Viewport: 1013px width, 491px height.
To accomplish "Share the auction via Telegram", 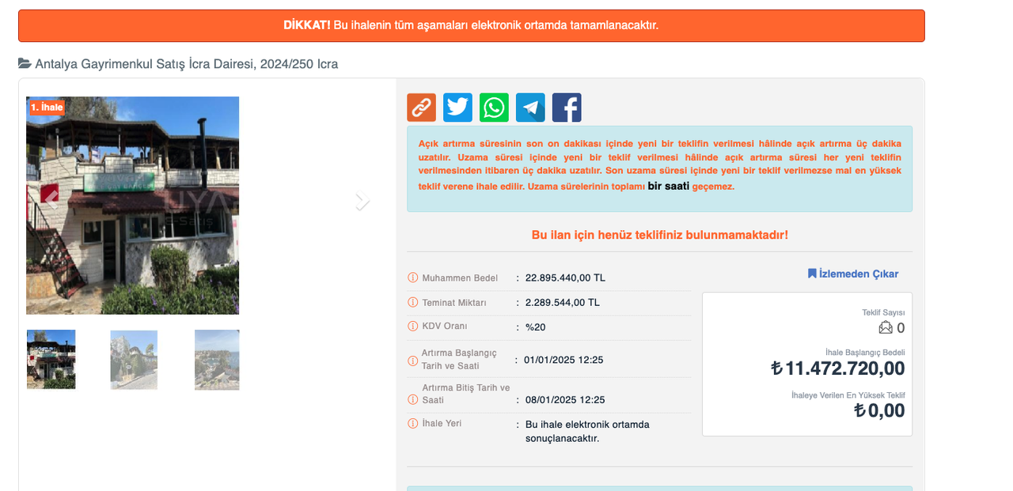I will 530,108.
